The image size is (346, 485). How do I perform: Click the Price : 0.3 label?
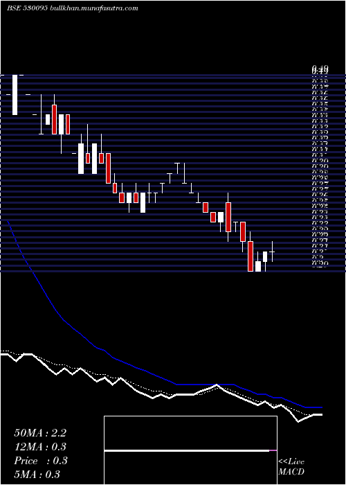point(40,461)
